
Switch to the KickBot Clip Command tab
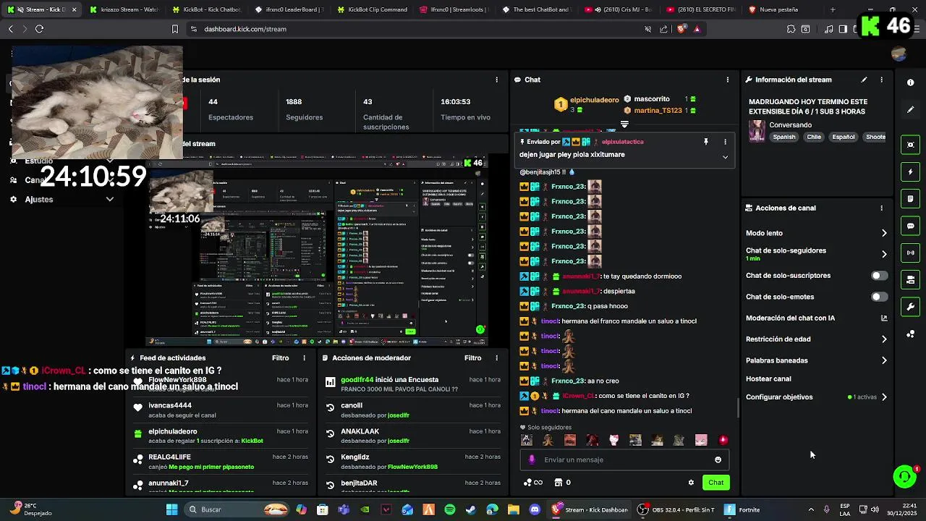click(x=372, y=9)
